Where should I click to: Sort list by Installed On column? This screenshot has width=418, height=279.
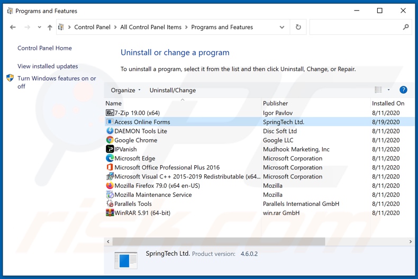click(x=388, y=103)
